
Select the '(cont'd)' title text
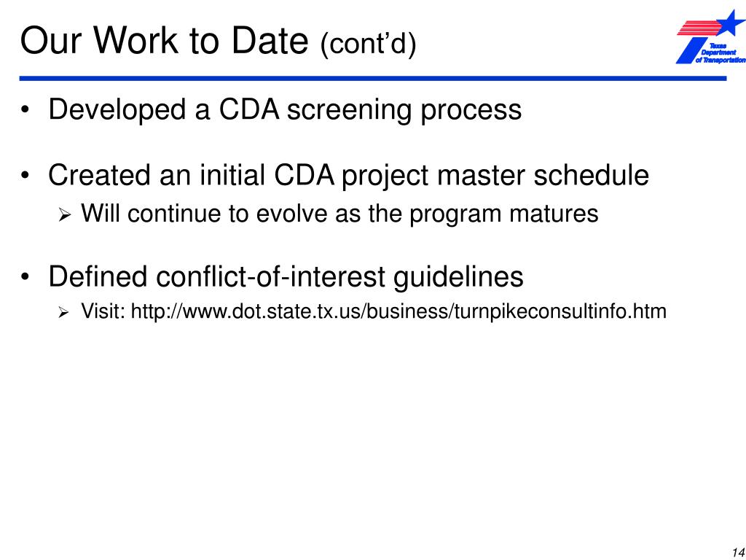pyautogui.click(x=368, y=44)
